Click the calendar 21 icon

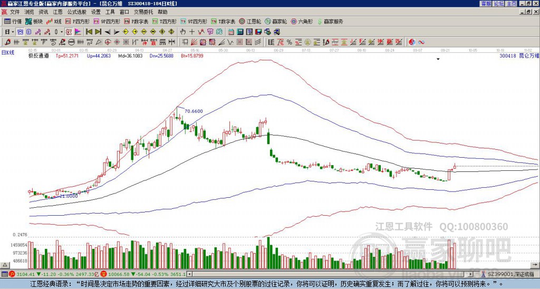click(231, 32)
